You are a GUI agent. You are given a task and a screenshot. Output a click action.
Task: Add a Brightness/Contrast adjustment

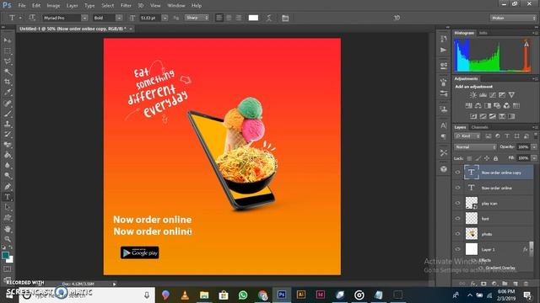pyautogui.click(x=473, y=95)
